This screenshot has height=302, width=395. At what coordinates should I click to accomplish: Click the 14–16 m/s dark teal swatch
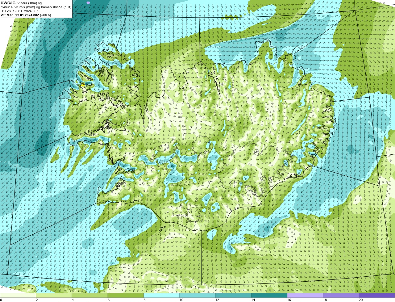point(269,295)
